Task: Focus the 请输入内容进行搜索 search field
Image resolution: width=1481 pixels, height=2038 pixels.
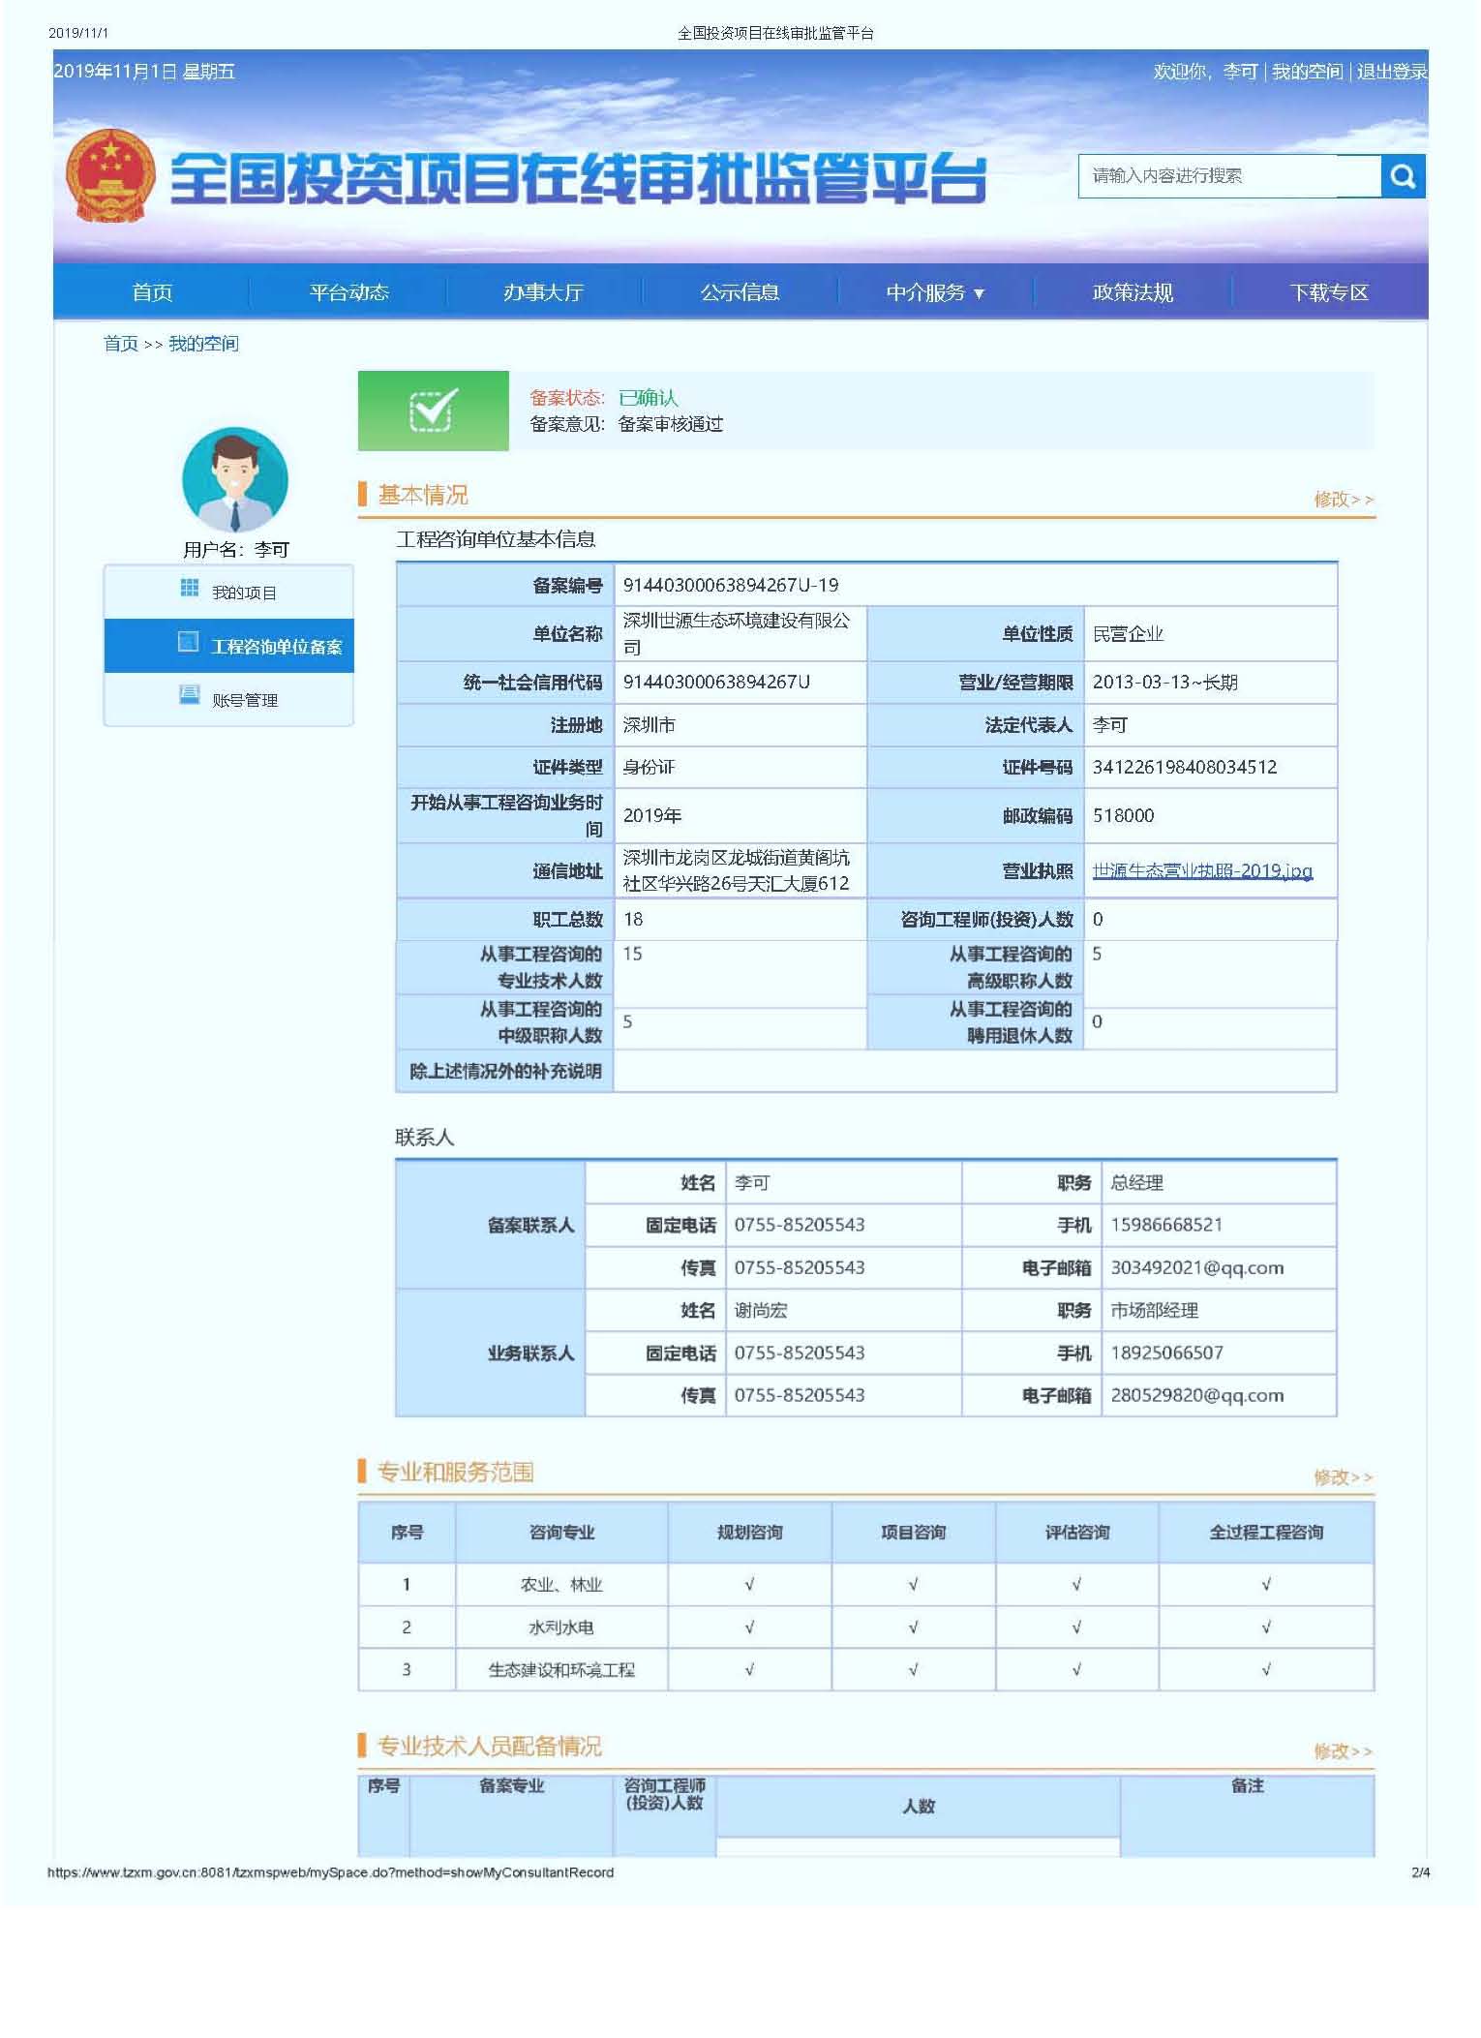Action: [1229, 176]
